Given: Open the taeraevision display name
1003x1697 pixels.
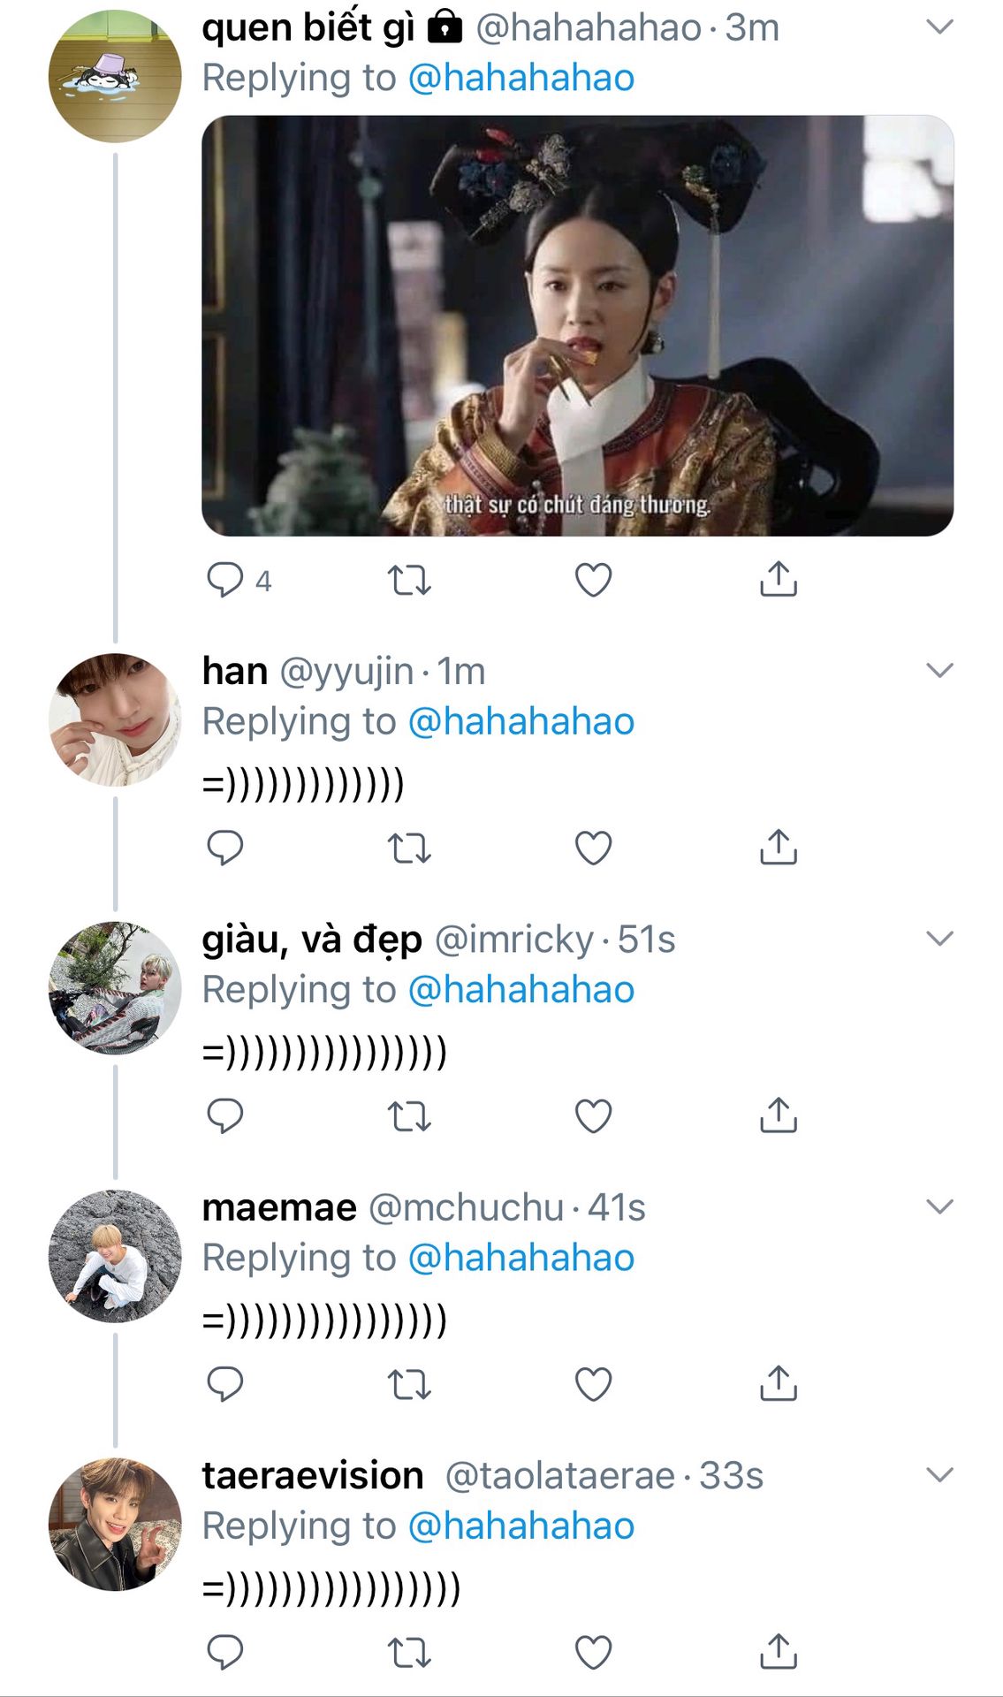Looking at the screenshot, I should pos(313,1476).
